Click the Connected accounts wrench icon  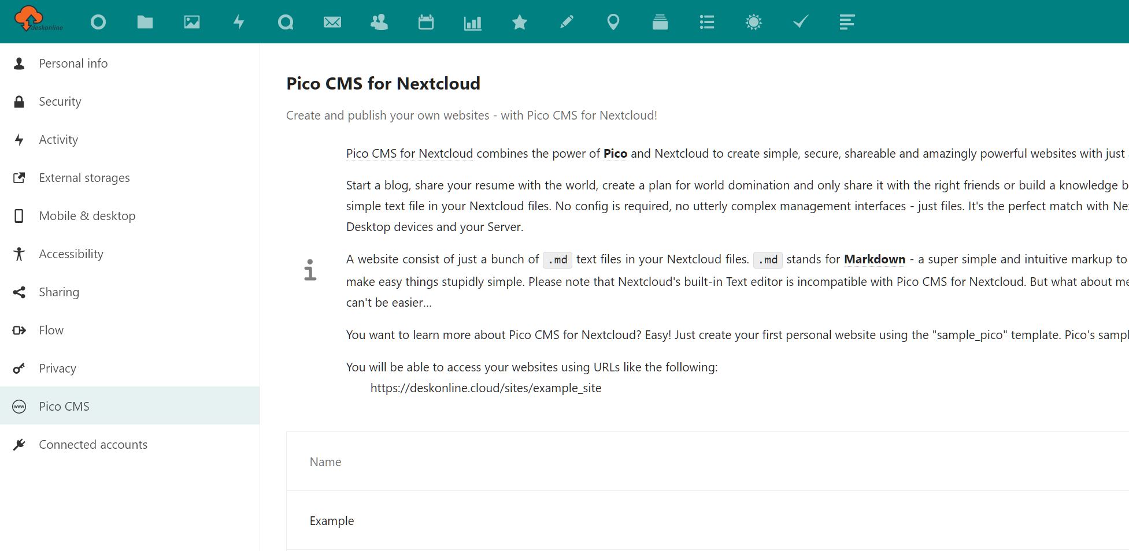click(19, 445)
